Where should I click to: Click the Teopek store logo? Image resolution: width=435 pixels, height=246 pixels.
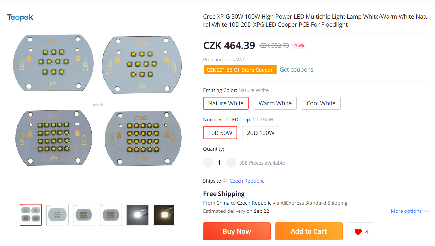tap(20, 17)
